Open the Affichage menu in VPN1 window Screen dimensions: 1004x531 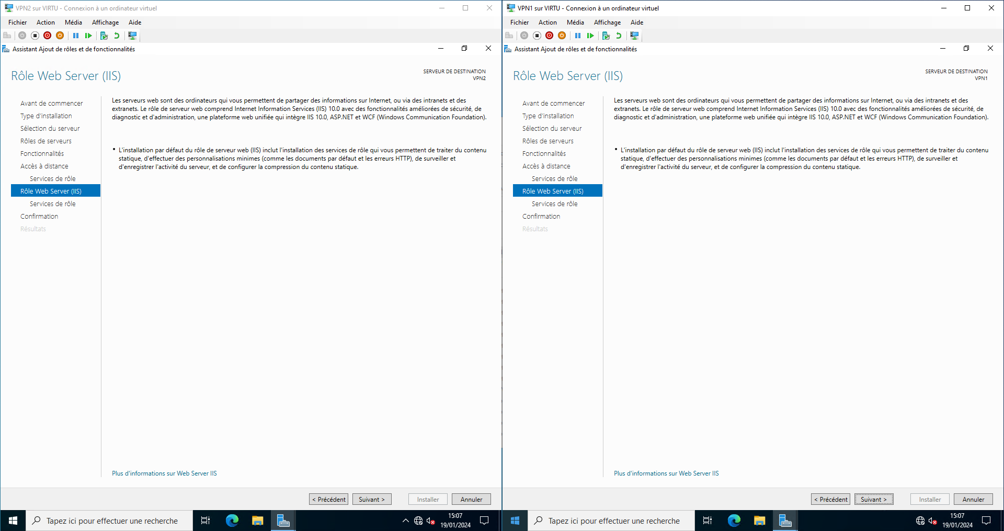point(607,22)
